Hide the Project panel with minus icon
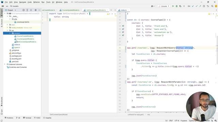Image resolution: width=218 pixels, height=122 pixels. click(40, 10)
